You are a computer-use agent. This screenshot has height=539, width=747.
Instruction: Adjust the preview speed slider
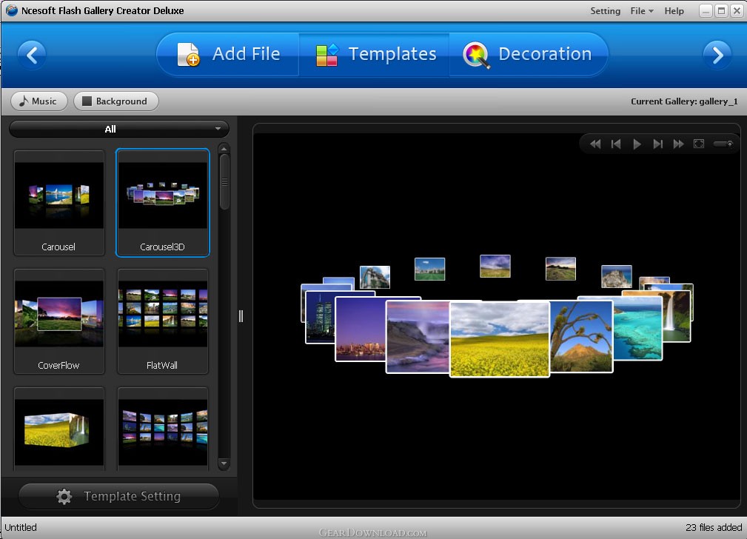(723, 144)
